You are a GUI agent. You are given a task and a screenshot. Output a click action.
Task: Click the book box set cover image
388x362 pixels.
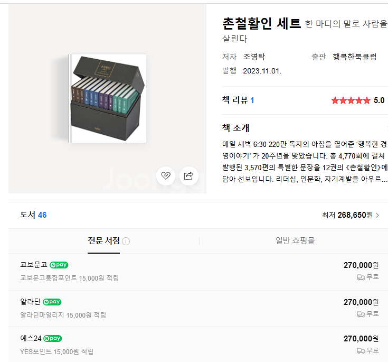[x=107, y=98]
